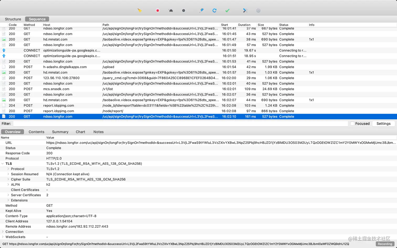Click the upload arrow icon of the 16:01:50 CONNECT row
This screenshot has width=397, height=248.
coord(4,50)
